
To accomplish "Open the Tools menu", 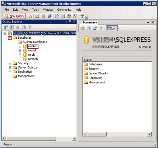I will coord(35,10).
